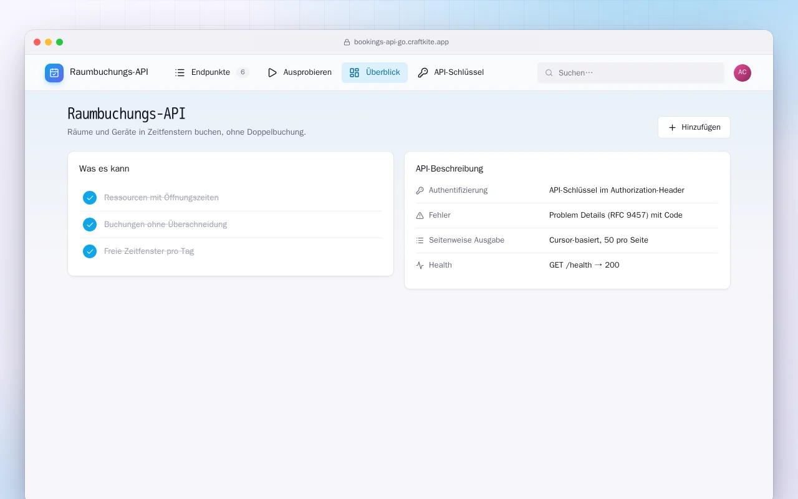Click the Raumbuchungs-API brand name in header
798x499 pixels.
pyautogui.click(x=109, y=72)
